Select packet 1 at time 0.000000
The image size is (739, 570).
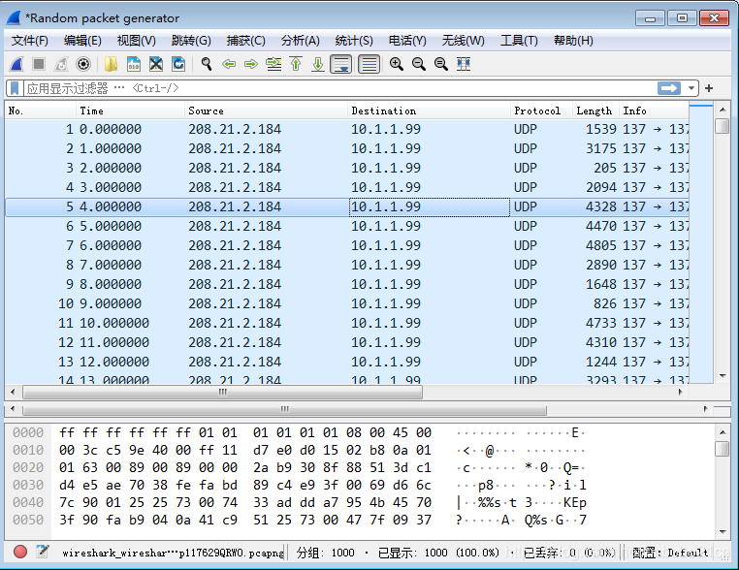click(347, 129)
